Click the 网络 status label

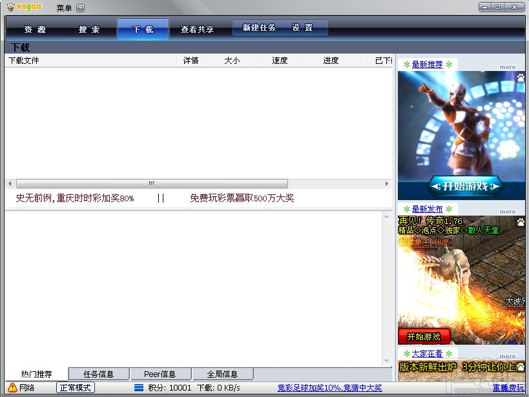pos(26,387)
